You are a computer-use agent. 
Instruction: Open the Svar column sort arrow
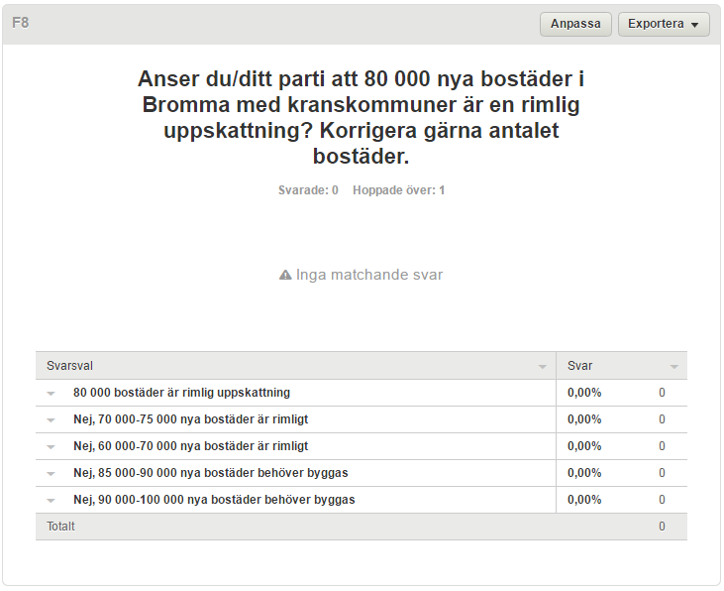[x=674, y=367]
